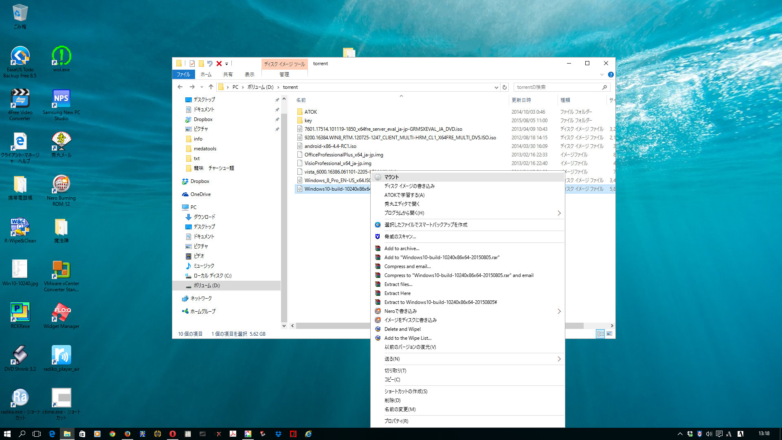Expand Neroで書き込み submenu arrow
Viewport: 782px width, 440px height.
[559, 311]
